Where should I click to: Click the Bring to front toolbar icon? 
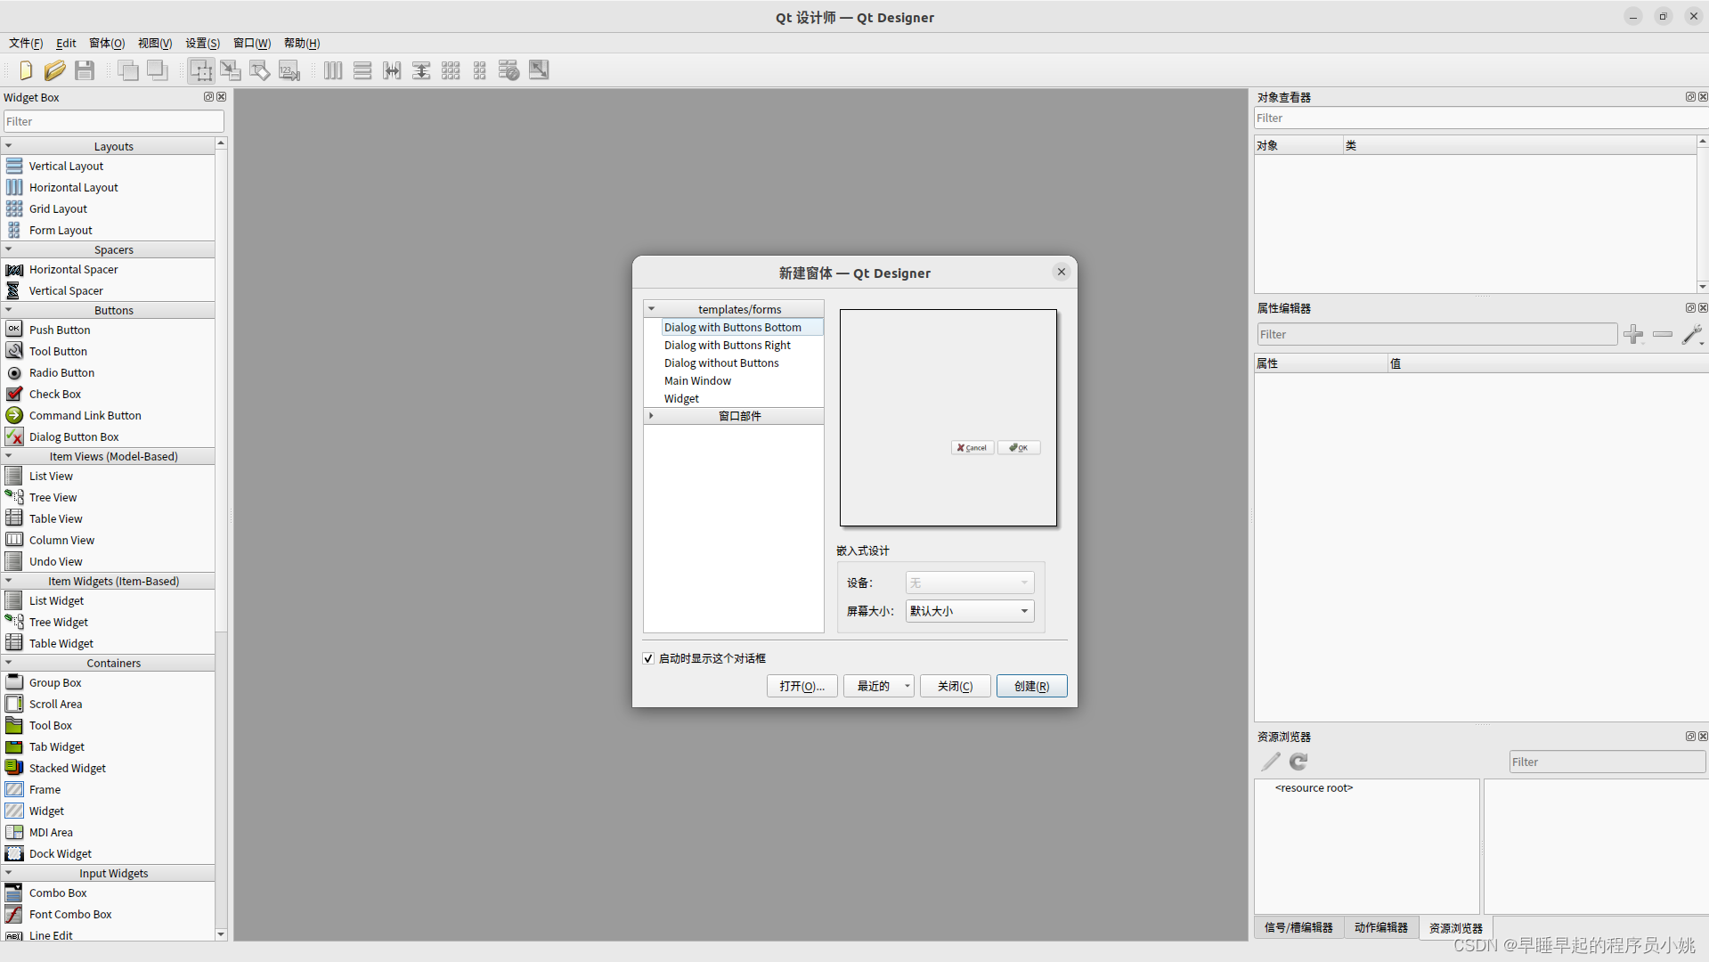tap(158, 70)
